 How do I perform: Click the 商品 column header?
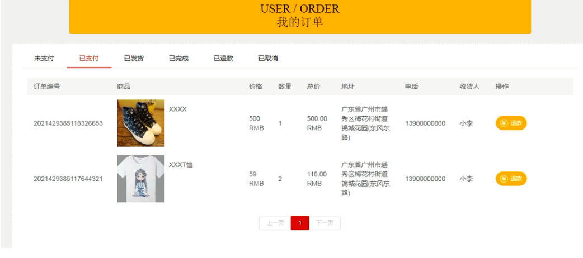click(x=124, y=87)
